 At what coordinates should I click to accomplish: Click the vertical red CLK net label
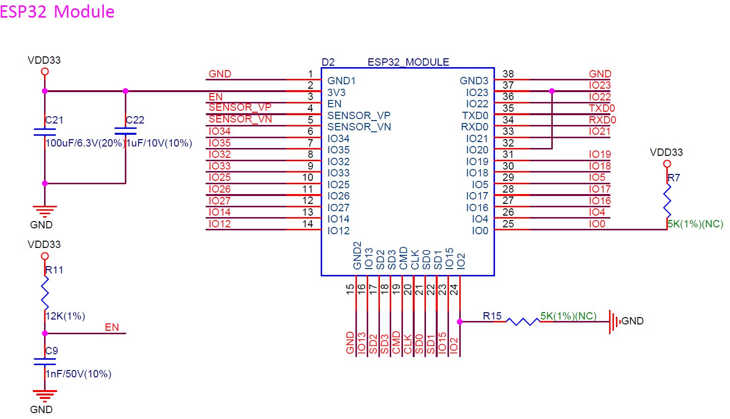point(408,344)
